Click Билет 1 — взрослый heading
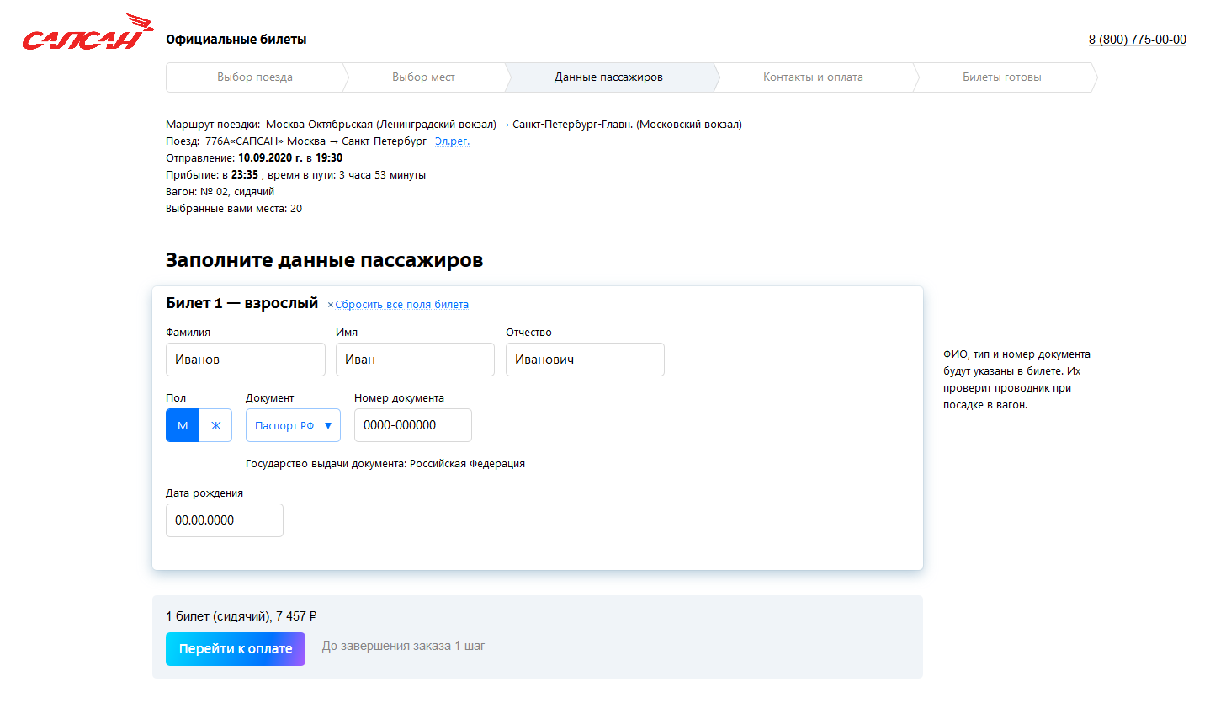The height and width of the screenshot is (714, 1210). [241, 303]
